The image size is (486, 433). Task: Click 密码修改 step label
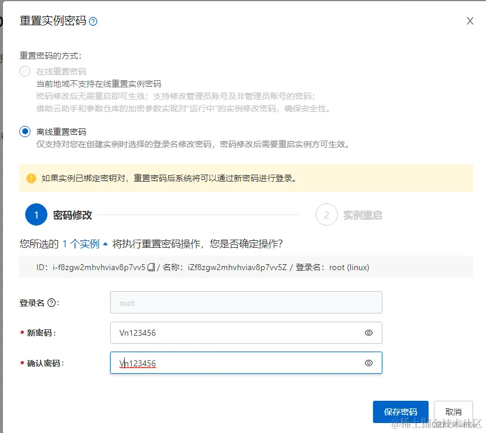[73, 215]
